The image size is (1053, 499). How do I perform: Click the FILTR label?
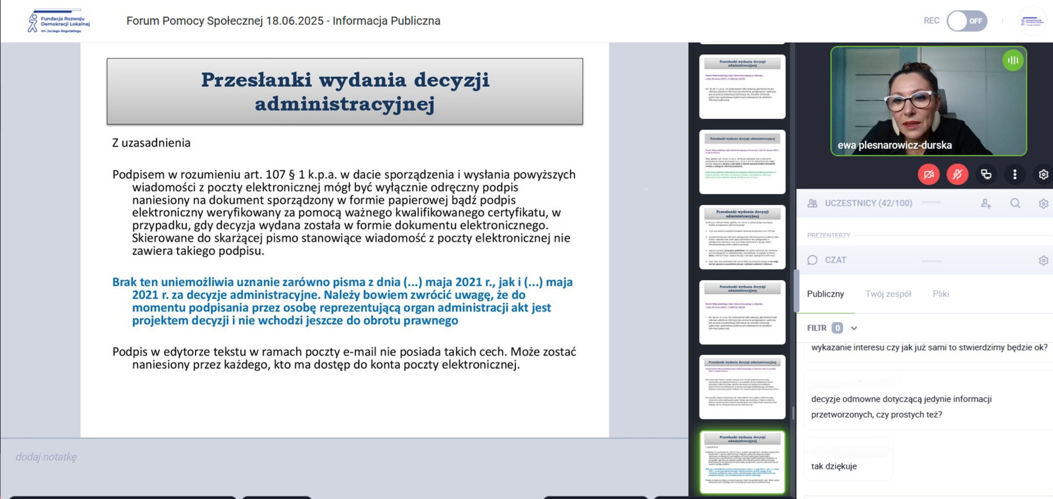click(x=817, y=328)
